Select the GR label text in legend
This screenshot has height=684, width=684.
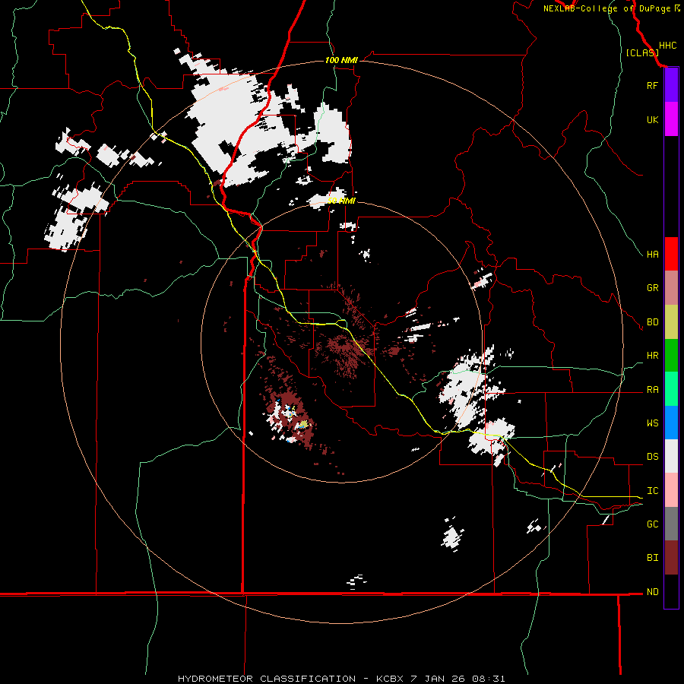coord(652,288)
